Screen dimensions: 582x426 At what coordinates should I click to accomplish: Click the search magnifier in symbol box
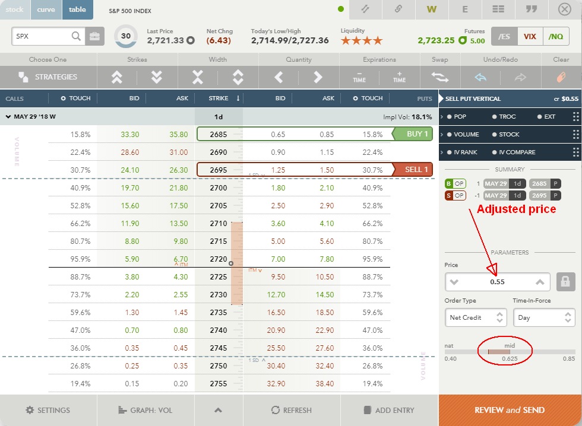76,36
